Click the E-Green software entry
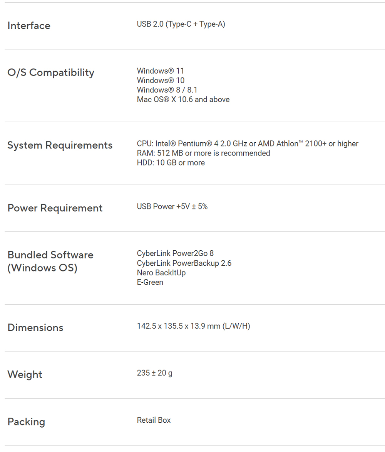 point(150,282)
